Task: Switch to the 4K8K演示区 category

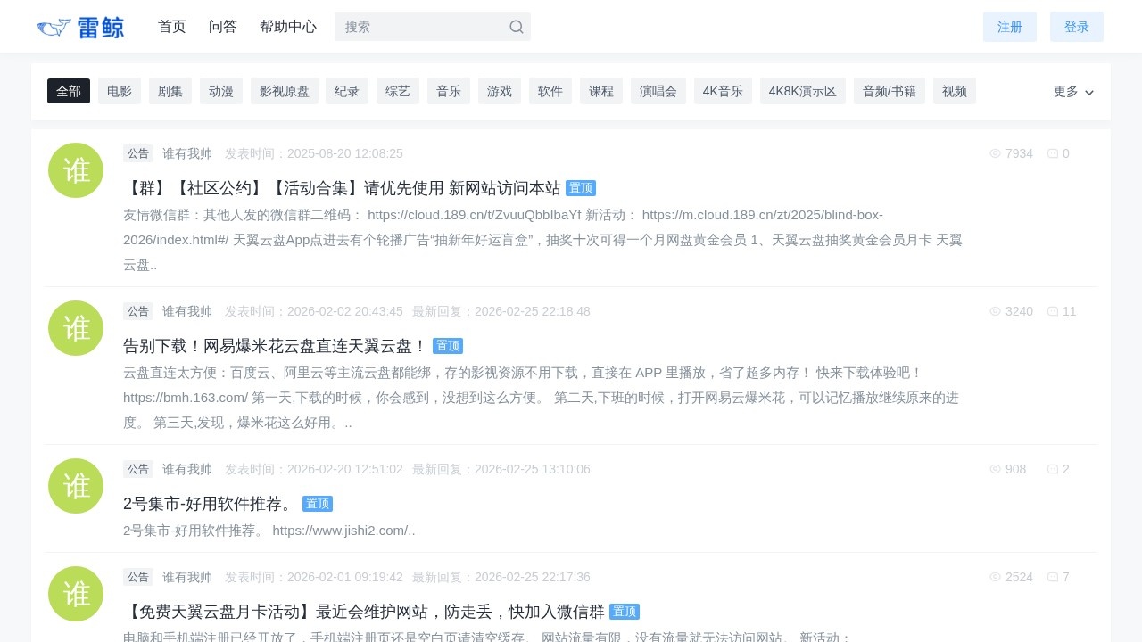Action: coord(803,91)
